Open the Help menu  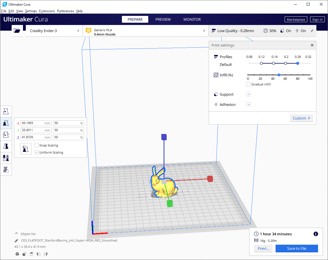[79, 11]
